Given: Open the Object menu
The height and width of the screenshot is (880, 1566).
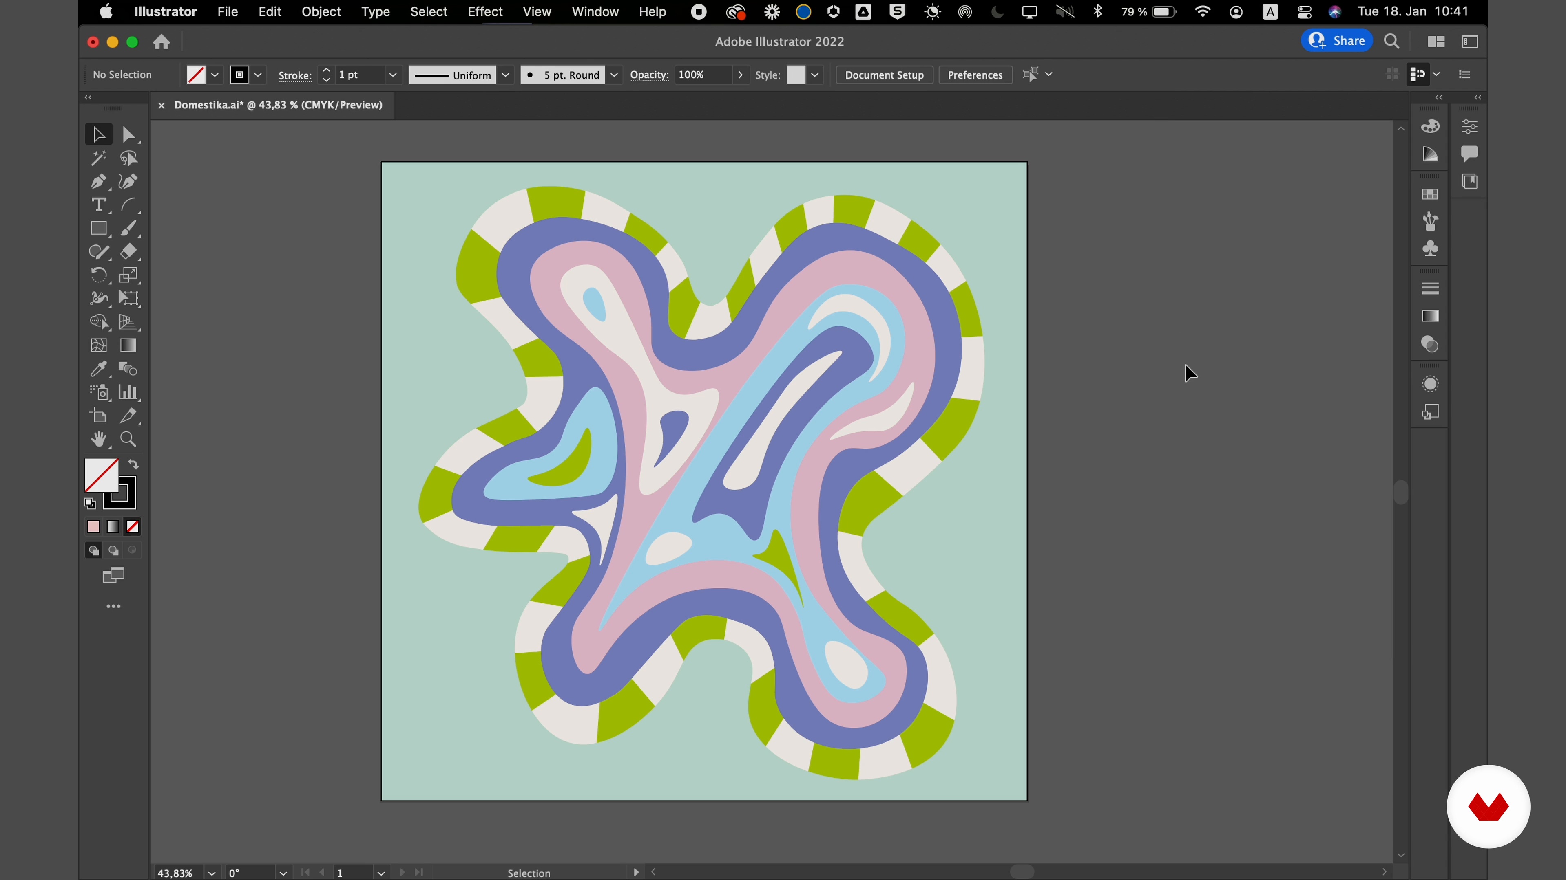Looking at the screenshot, I should 321,12.
